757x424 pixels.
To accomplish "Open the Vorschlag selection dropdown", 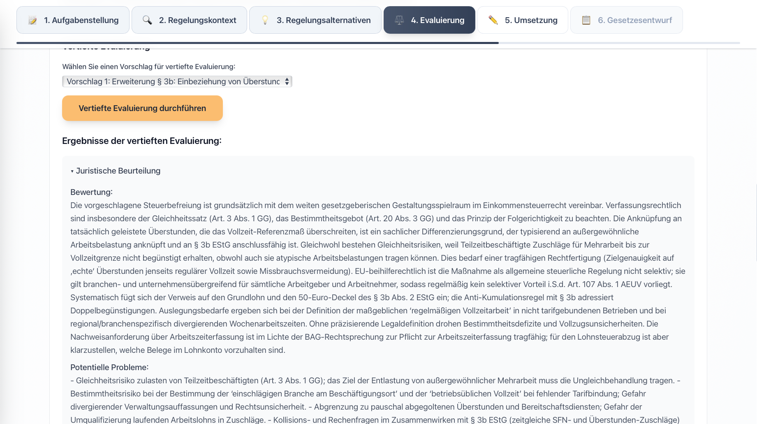I will (x=177, y=81).
